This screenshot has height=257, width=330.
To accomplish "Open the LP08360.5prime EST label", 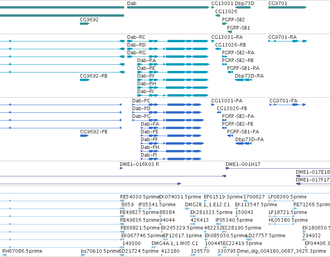I will pyautogui.click(x=287, y=197).
